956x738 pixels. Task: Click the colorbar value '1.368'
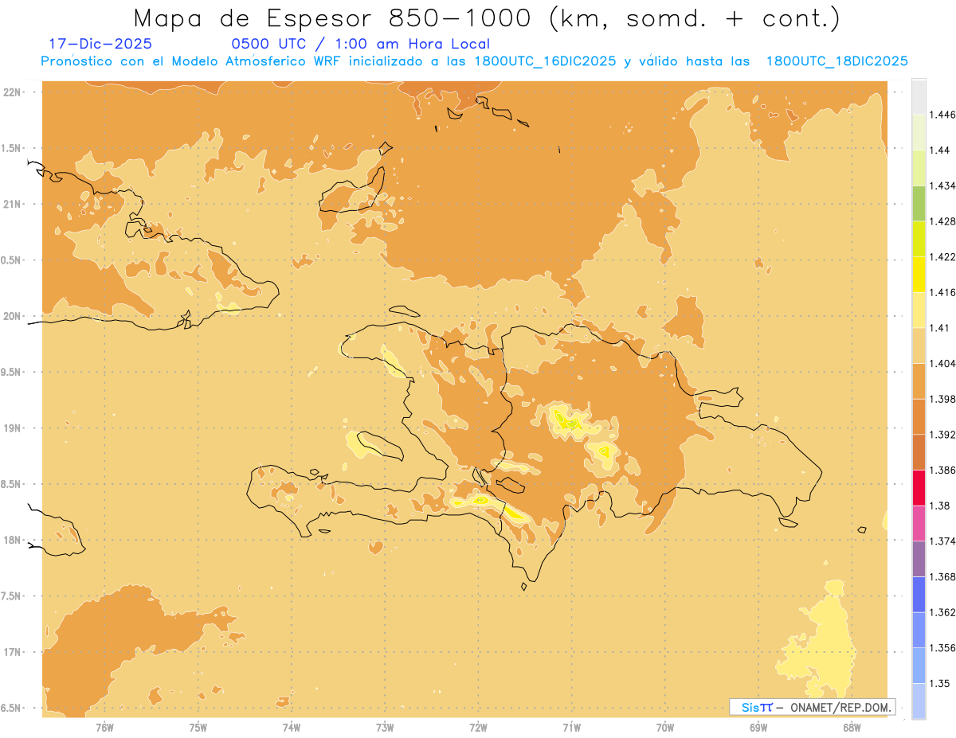pyautogui.click(x=943, y=576)
